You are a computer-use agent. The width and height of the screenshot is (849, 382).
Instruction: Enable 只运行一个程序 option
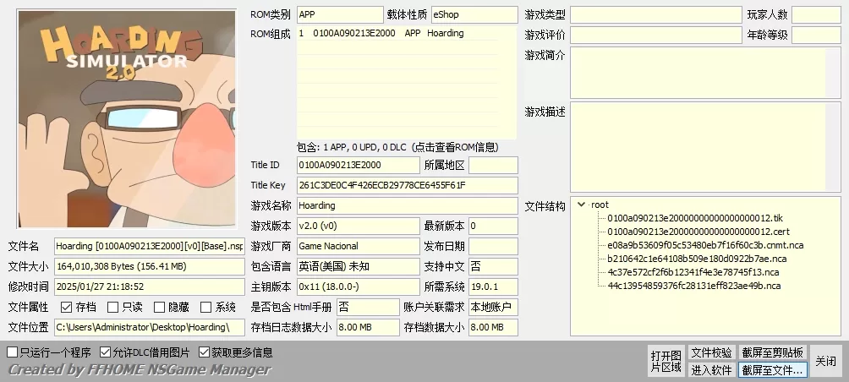13,352
